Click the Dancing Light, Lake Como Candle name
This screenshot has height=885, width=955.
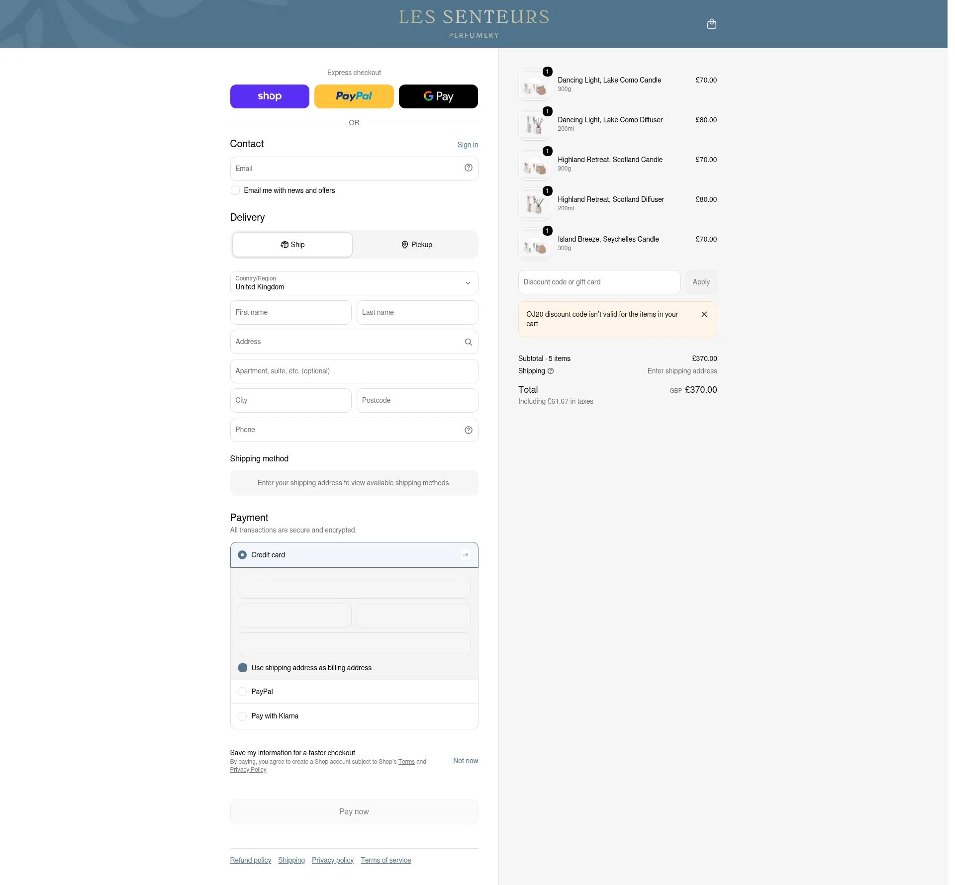pyautogui.click(x=609, y=80)
